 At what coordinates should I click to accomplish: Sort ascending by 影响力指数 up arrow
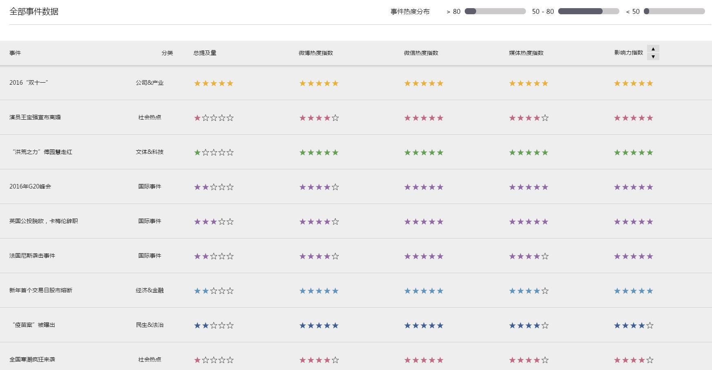[653, 49]
